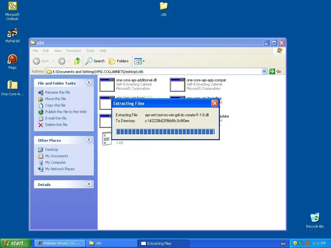The image size is (331, 248).
Task: Expand the Details panel
Action: (89, 184)
